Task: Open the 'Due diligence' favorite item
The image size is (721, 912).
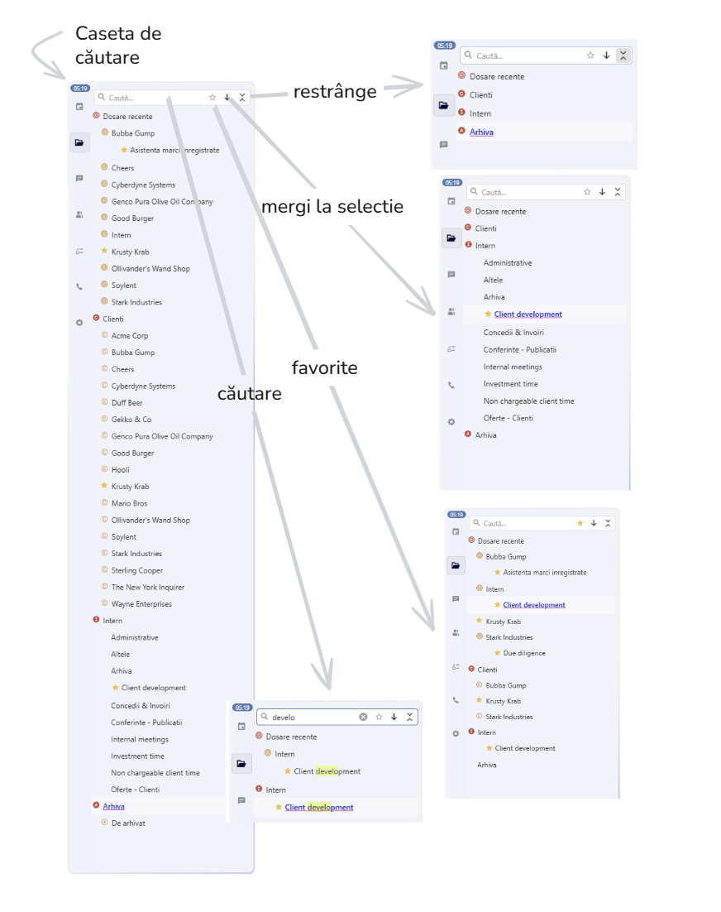Action: pos(524,653)
